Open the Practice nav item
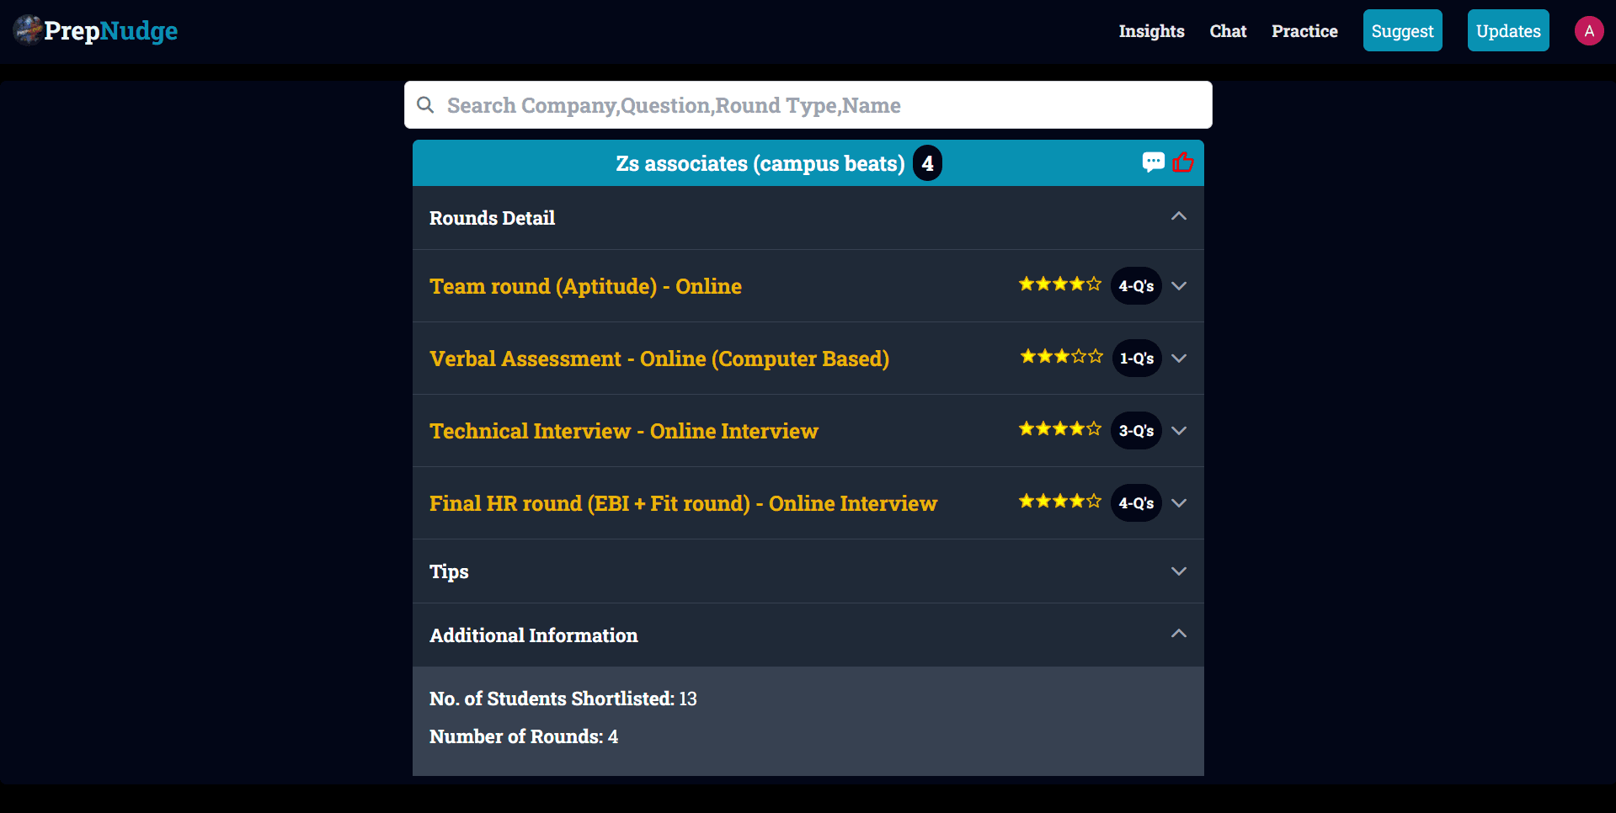Image resolution: width=1616 pixels, height=813 pixels. coord(1304,31)
